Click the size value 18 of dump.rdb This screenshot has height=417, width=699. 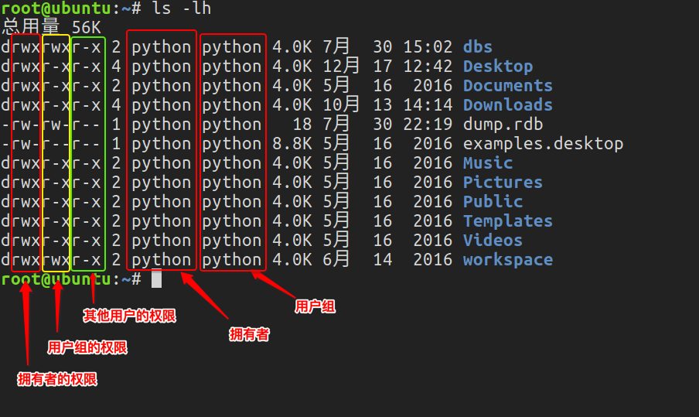click(x=302, y=125)
